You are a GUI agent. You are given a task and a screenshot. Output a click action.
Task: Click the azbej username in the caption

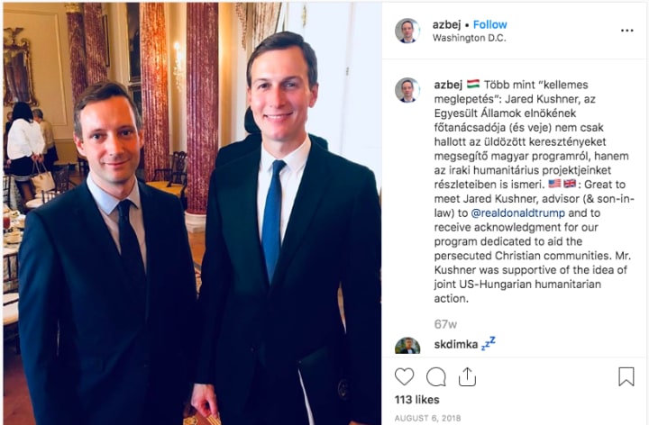click(x=448, y=85)
